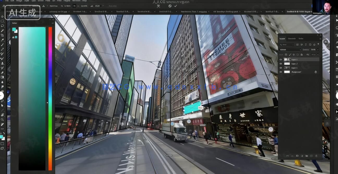Open the blend mode dropdown in Layers panel
The image size is (338, 174).
pos(290,50)
